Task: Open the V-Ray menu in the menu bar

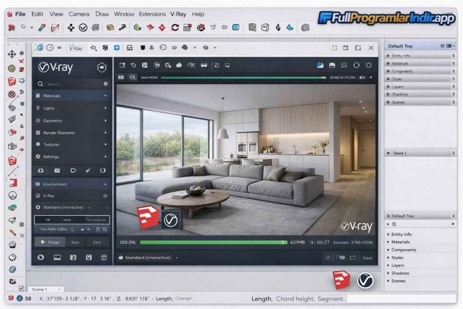Action: [x=178, y=14]
